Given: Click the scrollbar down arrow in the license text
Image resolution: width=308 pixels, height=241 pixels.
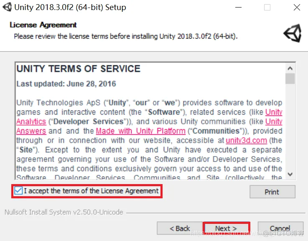Looking at the screenshot, I should (290, 174).
